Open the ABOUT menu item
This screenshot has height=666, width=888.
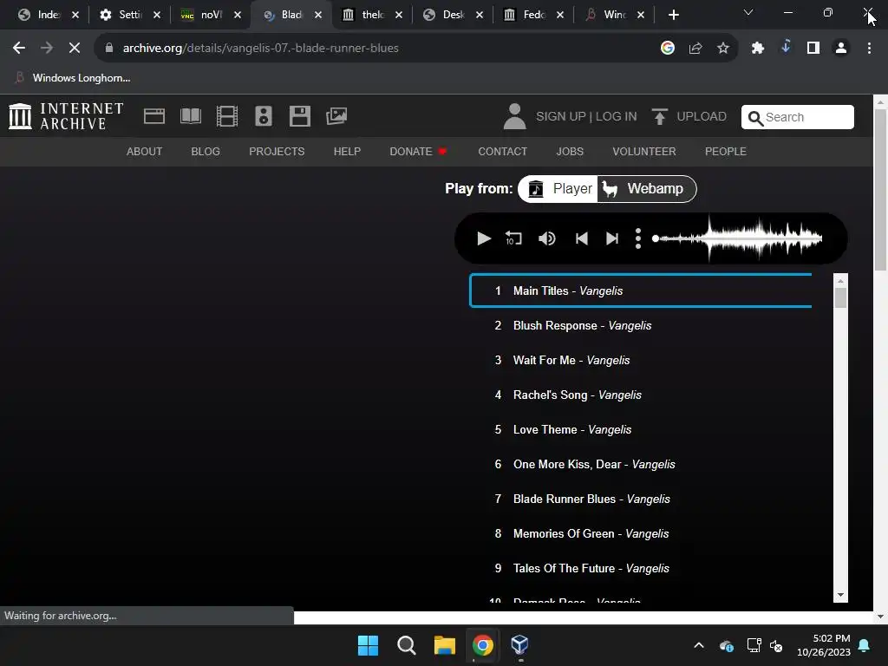pyautogui.click(x=145, y=152)
